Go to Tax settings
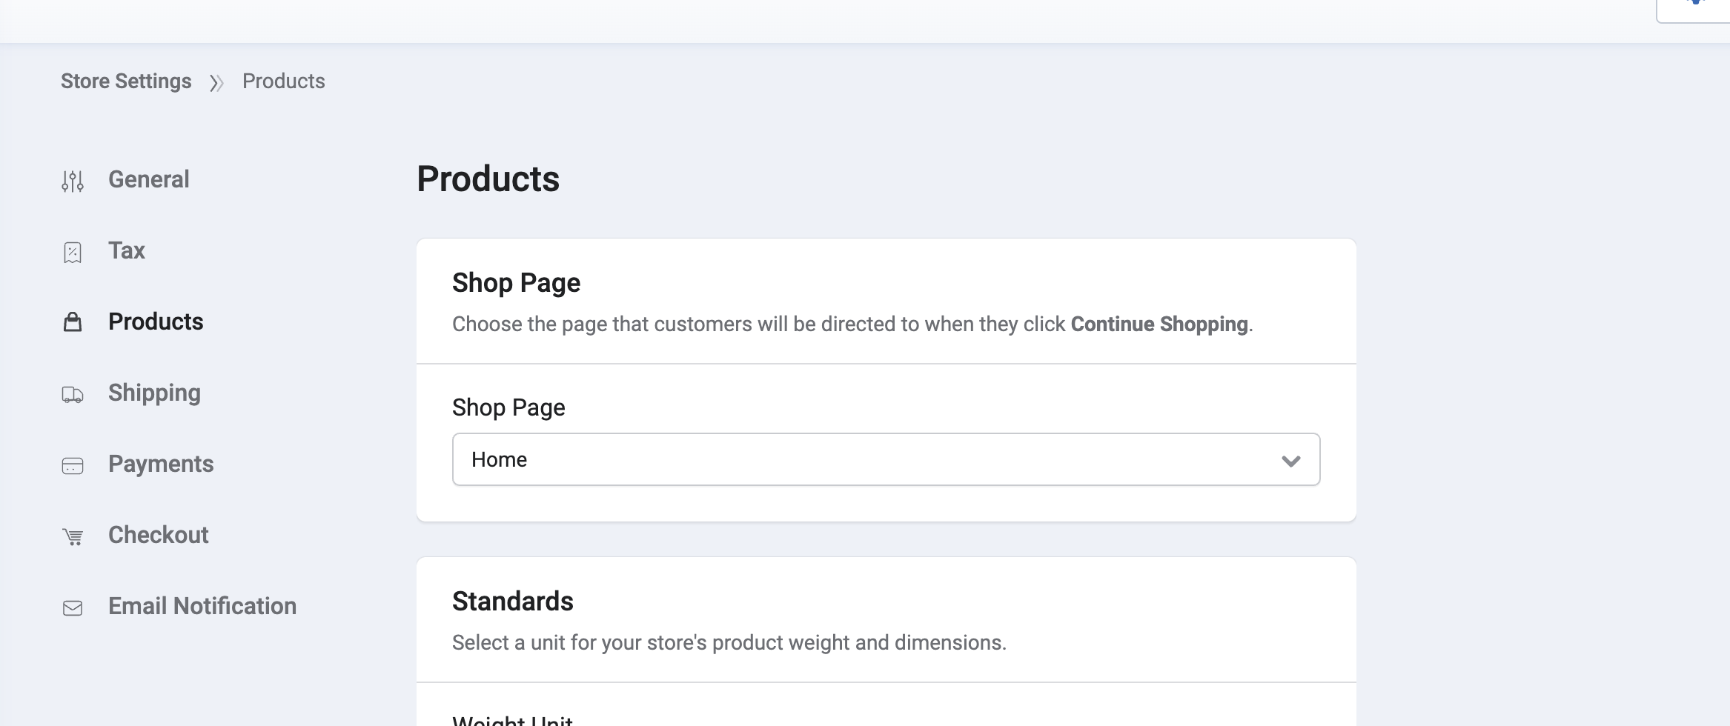This screenshot has width=1730, height=726. (127, 250)
